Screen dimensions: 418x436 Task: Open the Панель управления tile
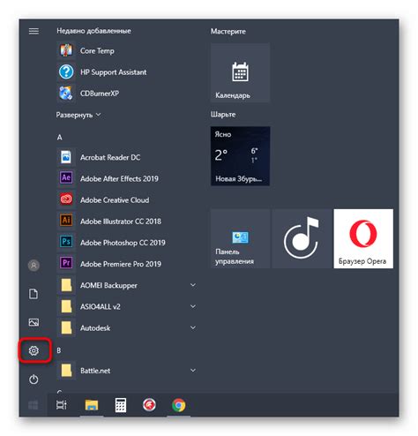(x=240, y=238)
